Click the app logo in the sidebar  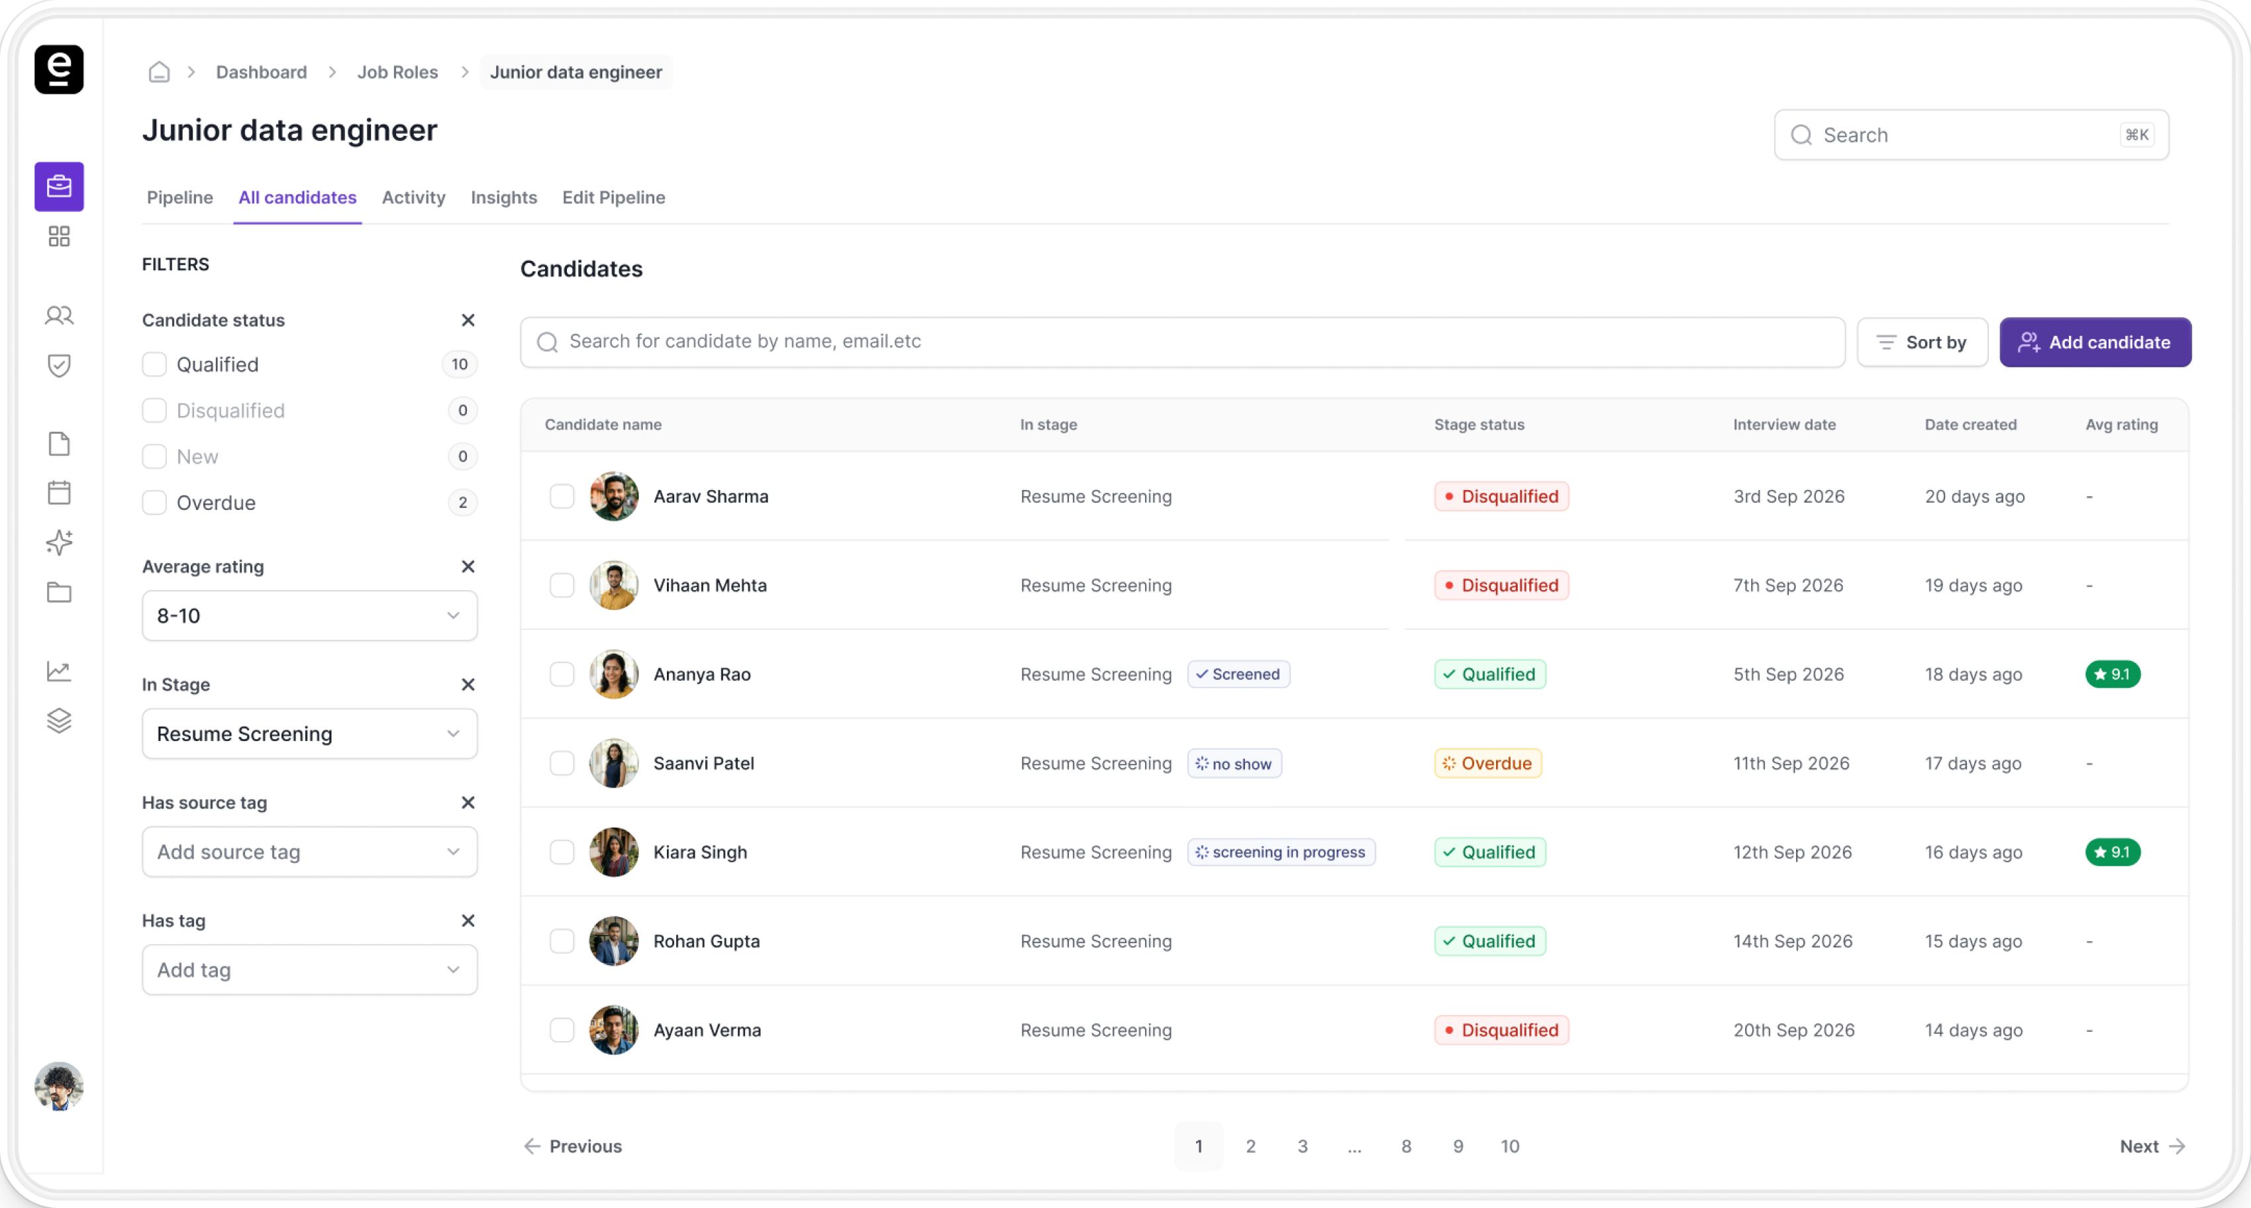coord(58,69)
